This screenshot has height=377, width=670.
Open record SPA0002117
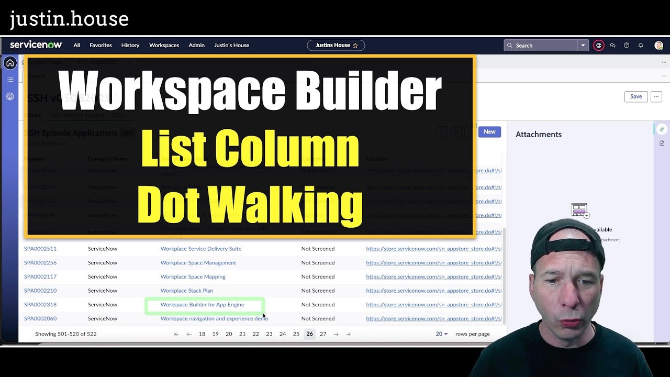tap(40, 276)
